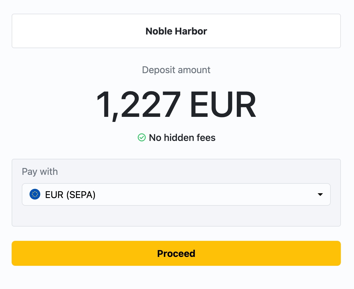Click the SEPA text in dropdown
The image size is (354, 289).
81,195
